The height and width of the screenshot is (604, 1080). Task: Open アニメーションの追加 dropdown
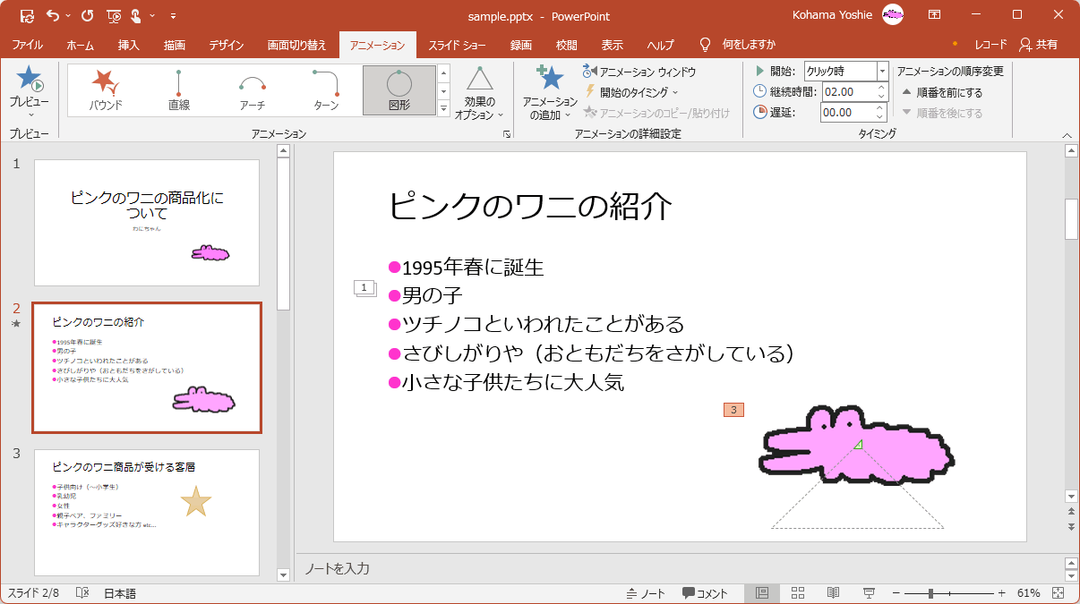(550, 93)
